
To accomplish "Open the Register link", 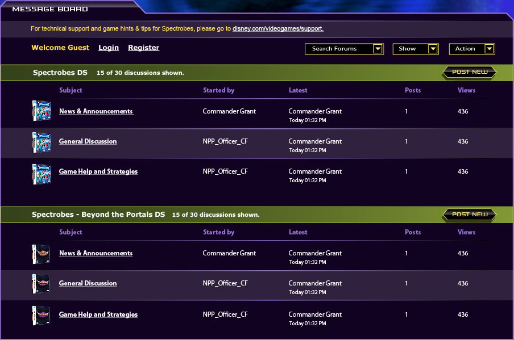I will [144, 48].
